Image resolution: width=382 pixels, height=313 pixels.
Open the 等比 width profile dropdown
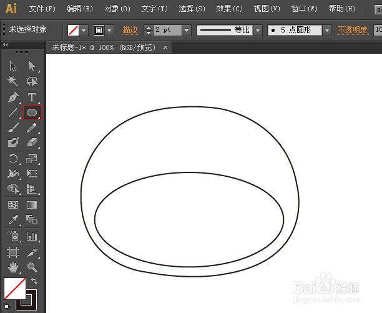[x=258, y=30]
